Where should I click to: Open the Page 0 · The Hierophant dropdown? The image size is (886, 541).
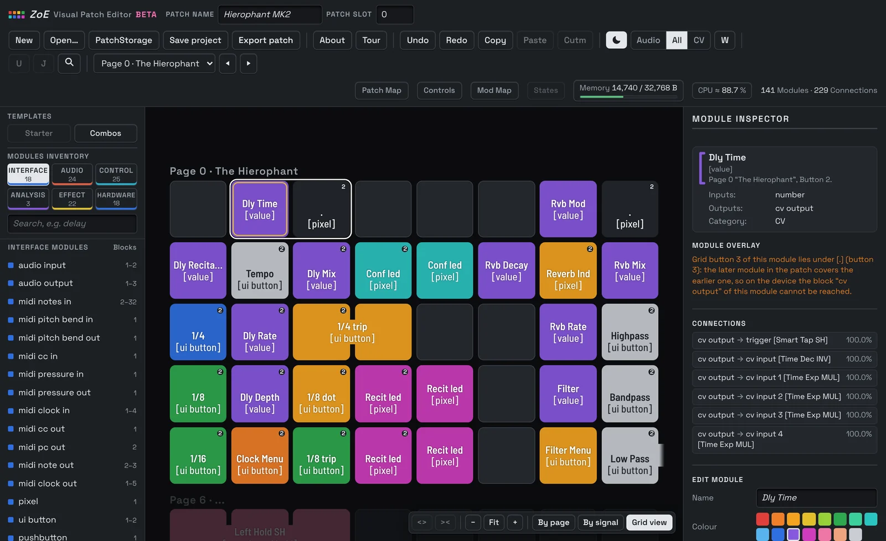coord(154,63)
